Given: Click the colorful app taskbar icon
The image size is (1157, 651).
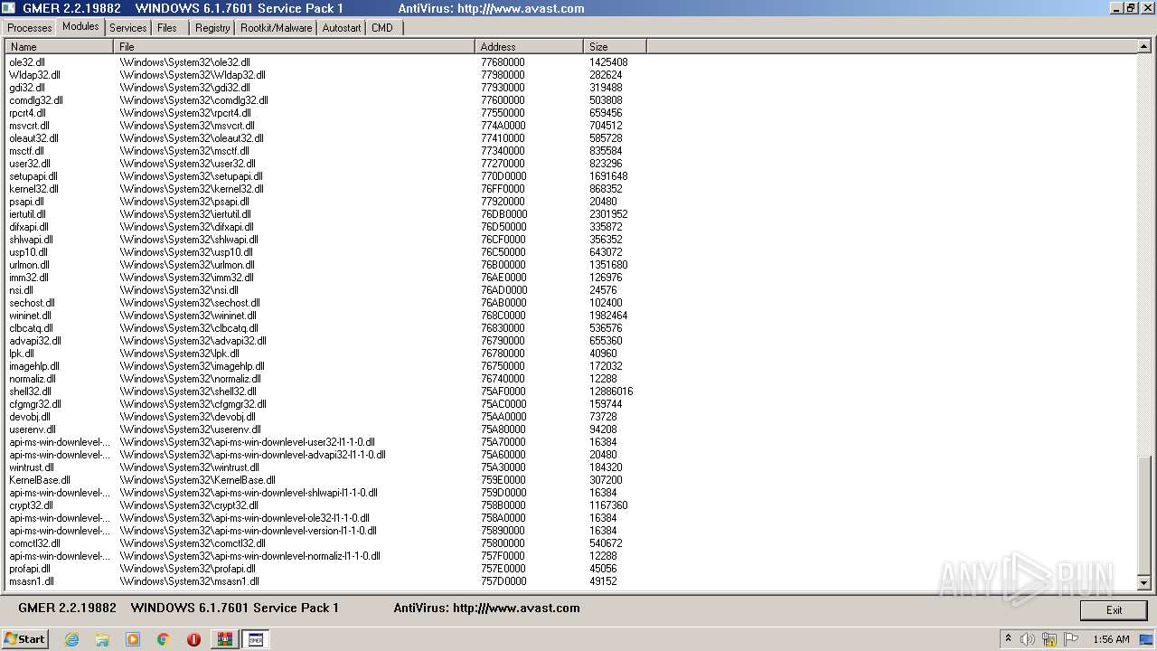Looking at the screenshot, I should 224,639.
